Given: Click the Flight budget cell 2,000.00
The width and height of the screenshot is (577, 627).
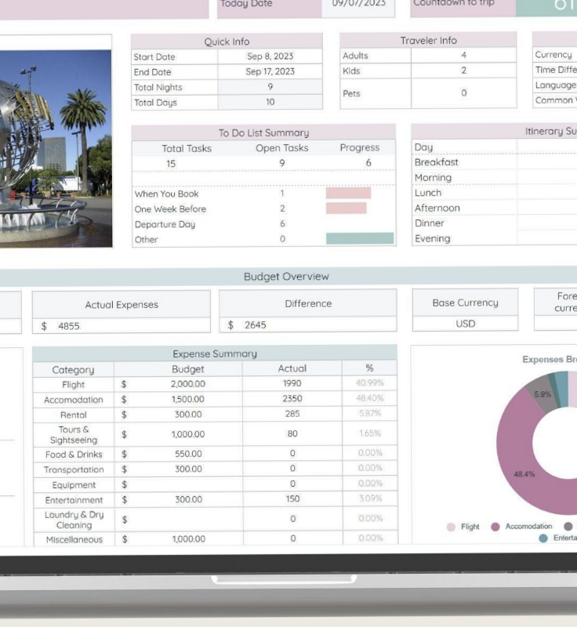Looking at the screenshot, I should 187,384.
